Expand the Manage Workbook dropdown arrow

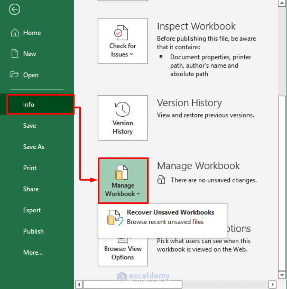pyautogui.click(x=138, y=194)
